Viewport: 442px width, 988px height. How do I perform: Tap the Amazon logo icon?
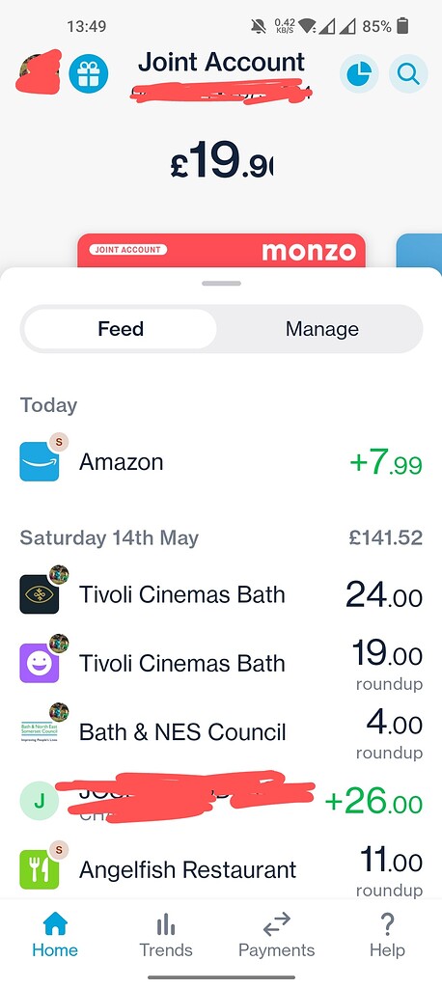point(40,462)
